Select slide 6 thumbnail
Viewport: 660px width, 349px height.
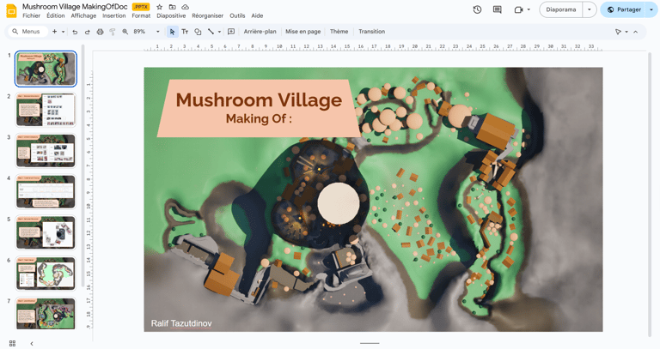click(46, 274)
